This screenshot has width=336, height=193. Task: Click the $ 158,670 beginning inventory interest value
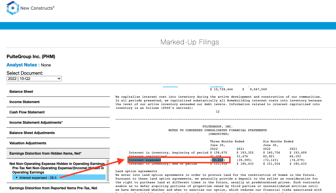pyautogui.click(x=218, y=153)
